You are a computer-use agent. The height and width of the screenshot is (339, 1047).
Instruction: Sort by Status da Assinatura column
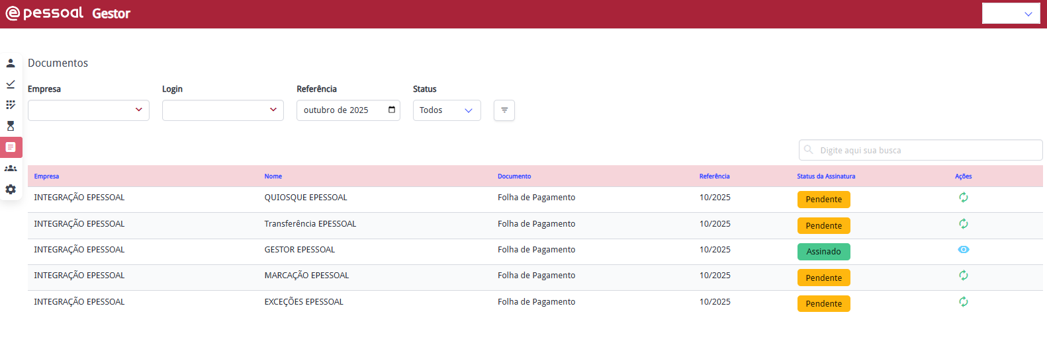[826, 176]
